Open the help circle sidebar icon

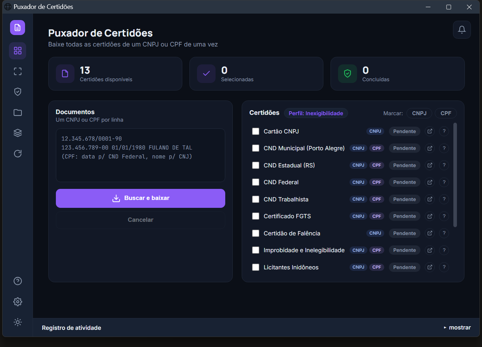point(18,281)
